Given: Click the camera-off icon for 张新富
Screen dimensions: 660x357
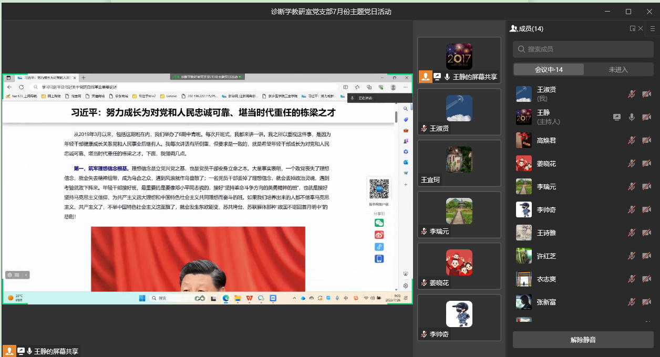Looking at the screenshot, I should (647, 302).
